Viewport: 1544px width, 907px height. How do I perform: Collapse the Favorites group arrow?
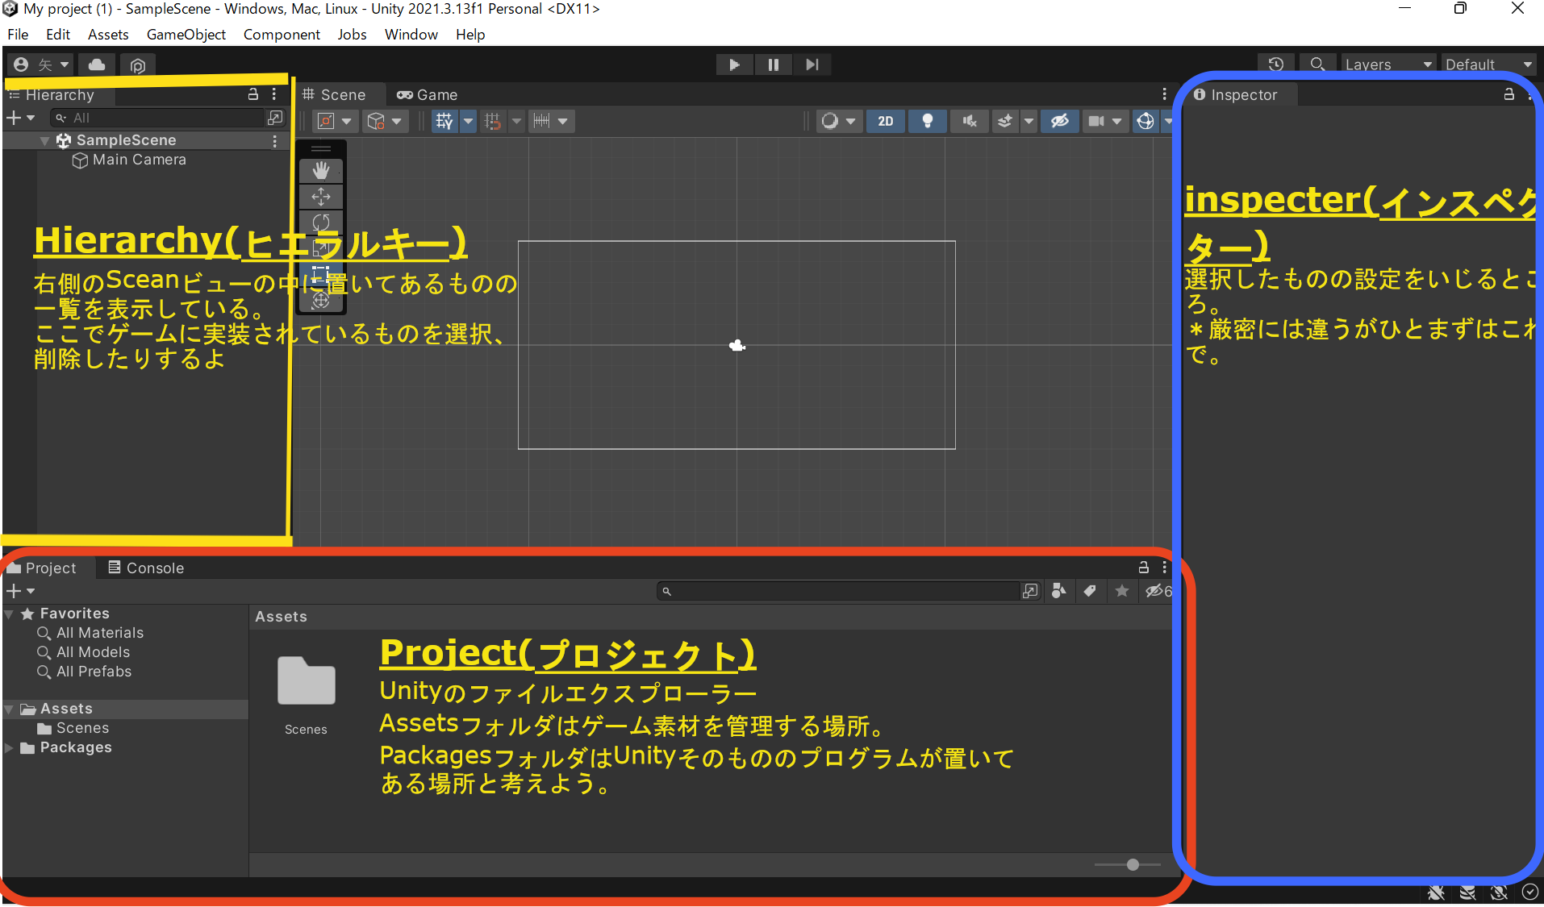tap(9, 614)
